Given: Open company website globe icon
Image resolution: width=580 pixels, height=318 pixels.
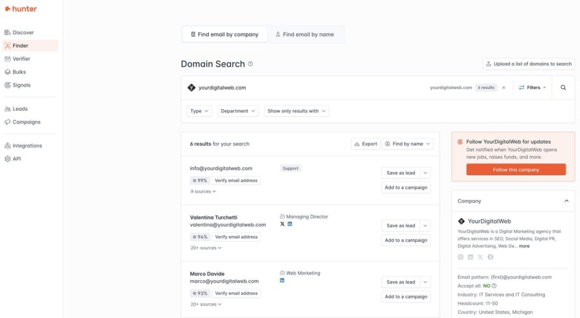Looking at the screenshot, I should tap(460, 257).
